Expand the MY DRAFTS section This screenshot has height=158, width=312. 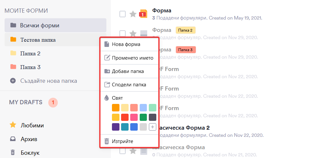point(26,102)
